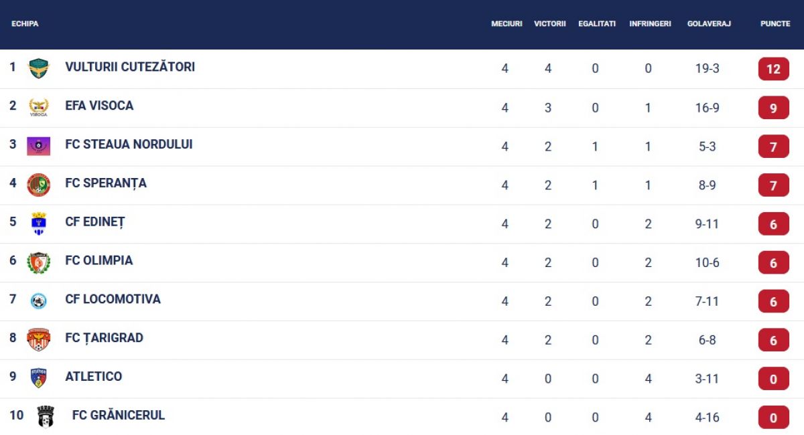Viewport: 804px width, 435px height.
Task: Click the VICTORII column header
Action: pos(550,23)
